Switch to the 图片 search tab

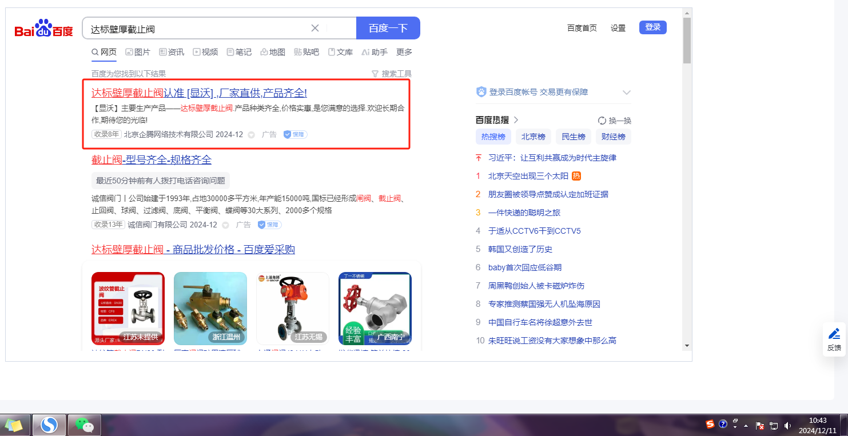138,52
